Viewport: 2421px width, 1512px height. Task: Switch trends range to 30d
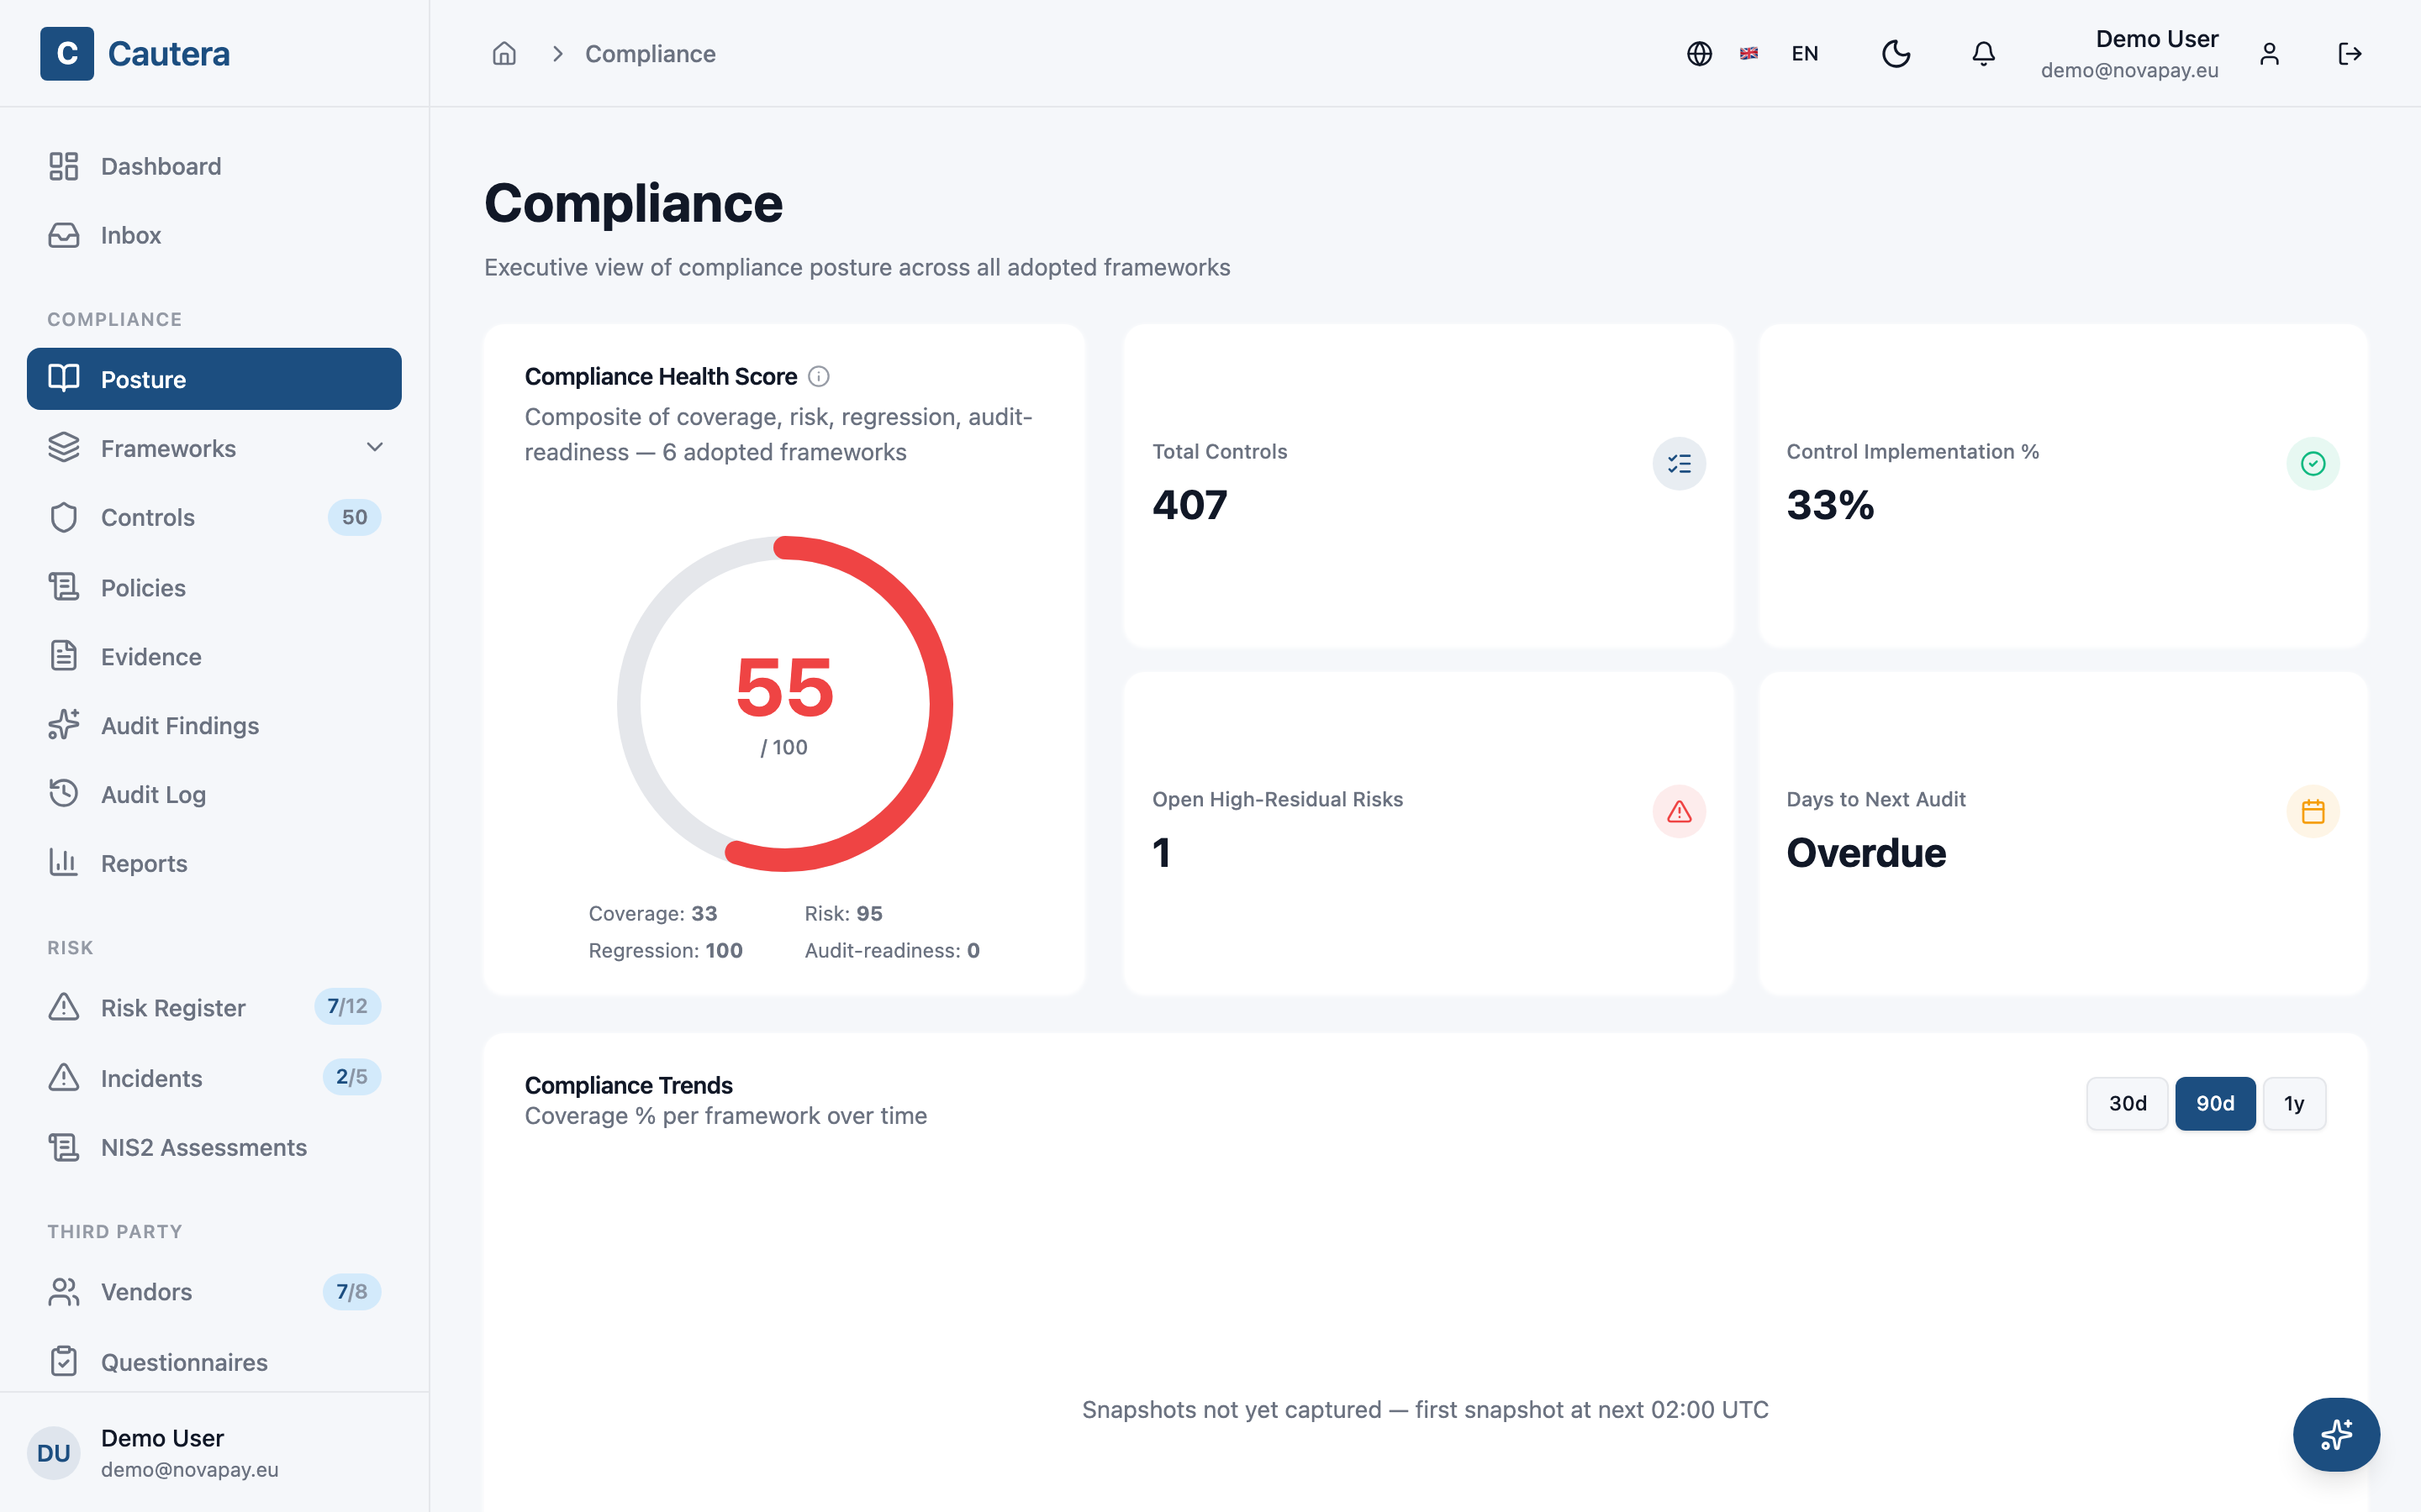pos(2128,1103)
